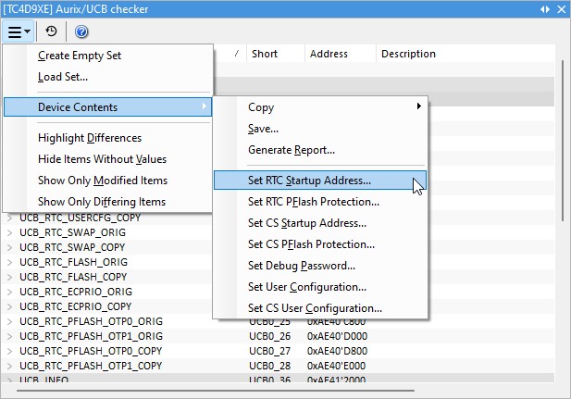
Task: Select Create Empty Set menu item
Action: [80, 56]
